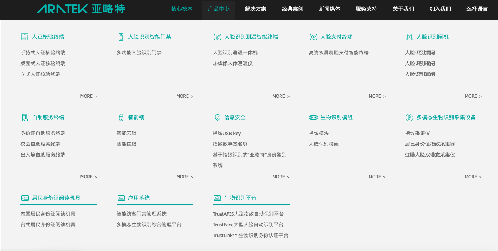Open 内置居民身份证阅读机具 link

point(48,214)
